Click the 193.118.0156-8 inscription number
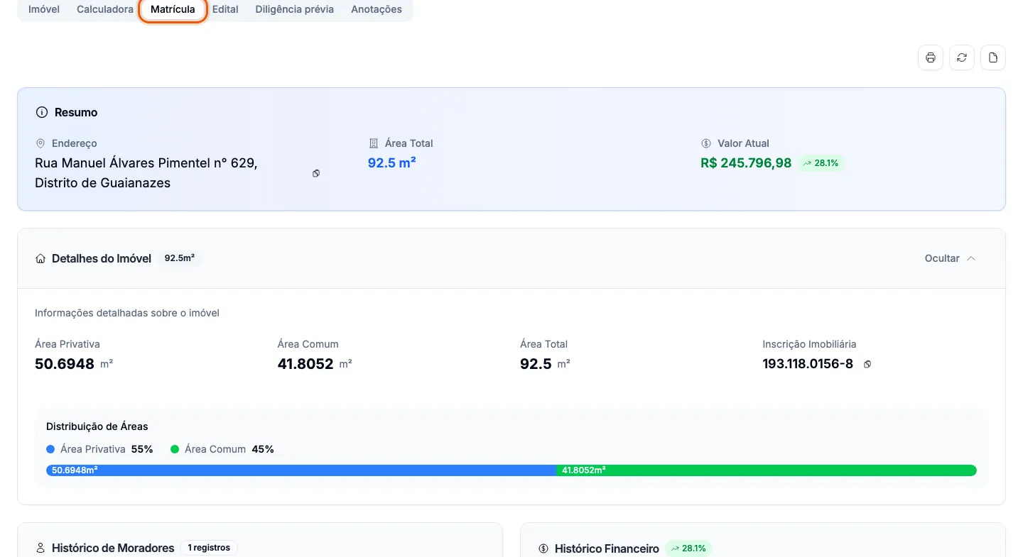This screenshot has height=557, width=1023. tap(808, 364)
